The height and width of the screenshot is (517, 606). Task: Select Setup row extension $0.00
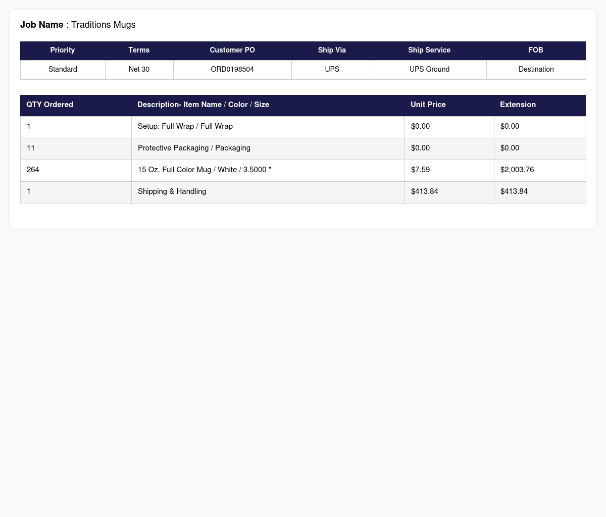[540, 127]
